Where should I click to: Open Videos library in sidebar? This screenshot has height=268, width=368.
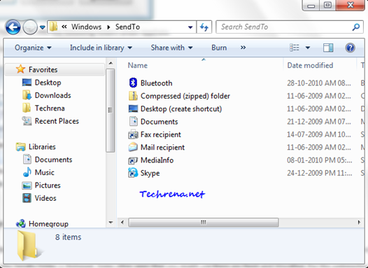click(x=45, y=198)
